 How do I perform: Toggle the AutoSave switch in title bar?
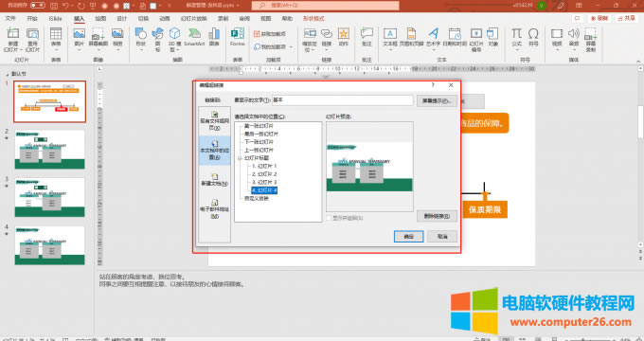point(38,6)
